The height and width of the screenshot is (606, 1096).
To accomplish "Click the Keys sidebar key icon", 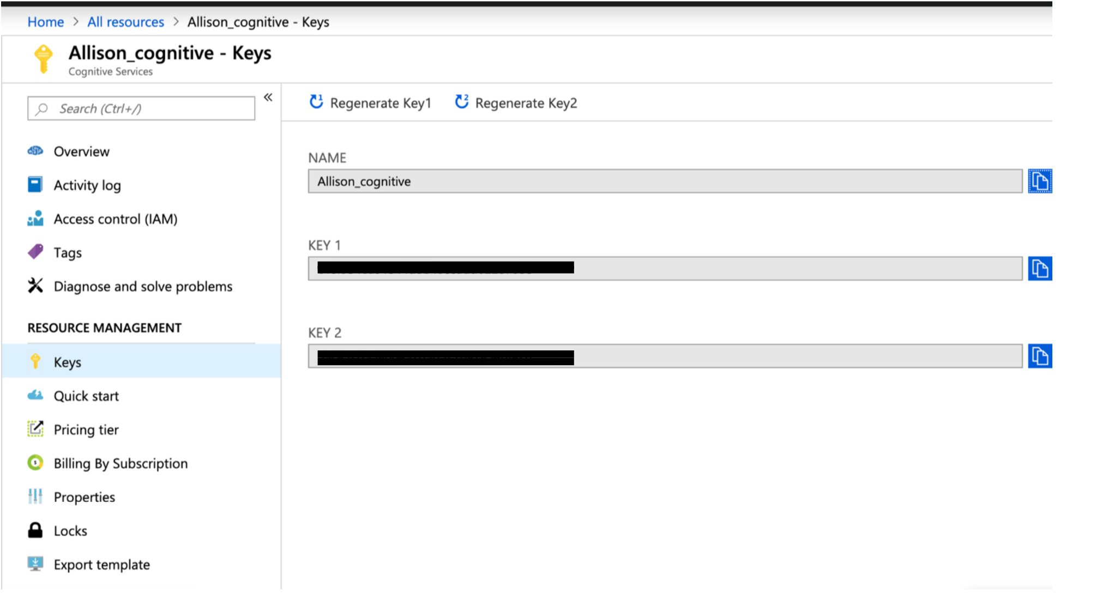I will [35, 361].
